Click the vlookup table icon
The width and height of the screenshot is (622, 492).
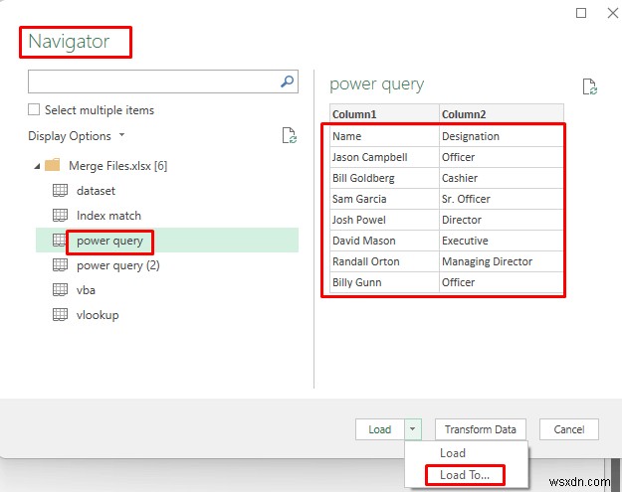[59, 315]
